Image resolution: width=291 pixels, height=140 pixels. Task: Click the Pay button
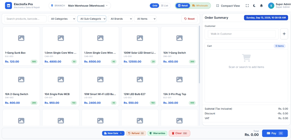(x=275, y=133)
